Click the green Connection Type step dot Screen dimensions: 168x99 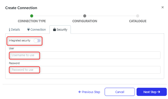pyautogui.click(x=32, y=16)
